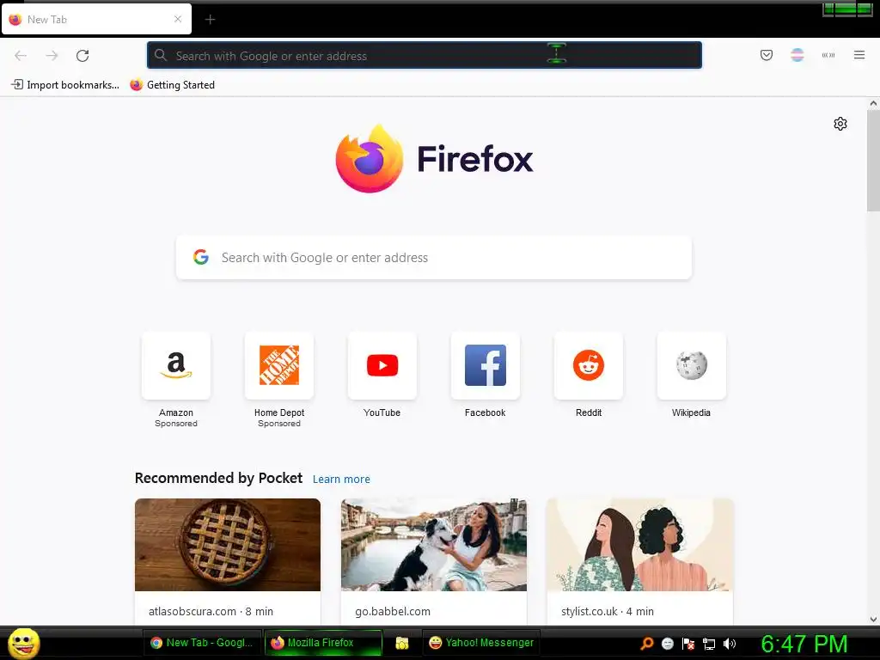Click Import bookmarks in bookmarks toolbar
880x660 pixels.
coord(65,85)
